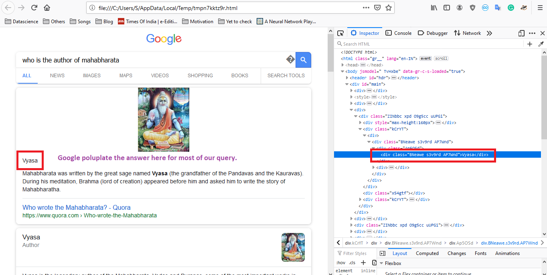Click the diamond question mark icon
The image size is (547, 275).
pos(290,60)
